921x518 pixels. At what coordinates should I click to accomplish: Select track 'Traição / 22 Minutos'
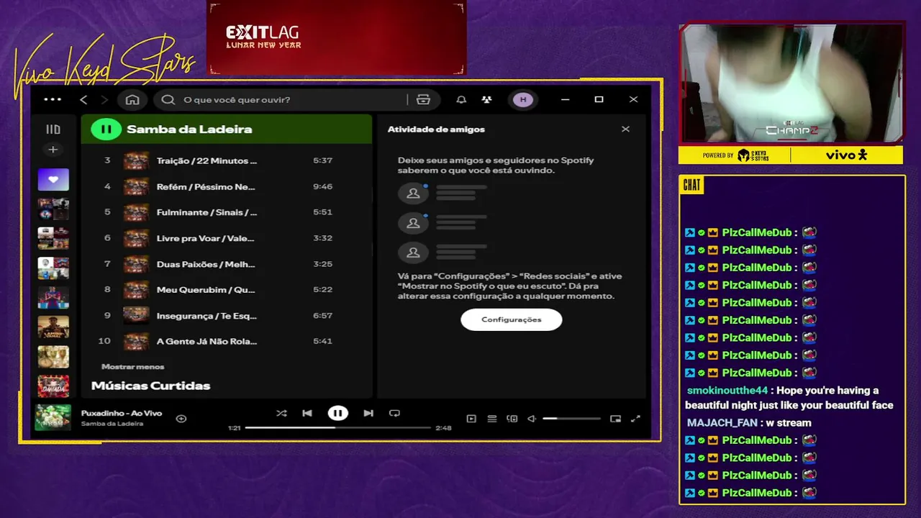[x=207, y=160]
